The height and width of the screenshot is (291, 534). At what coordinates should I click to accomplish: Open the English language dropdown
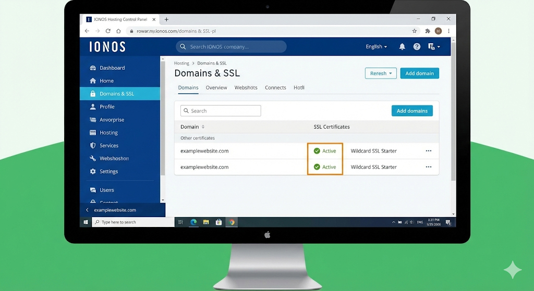377,46
